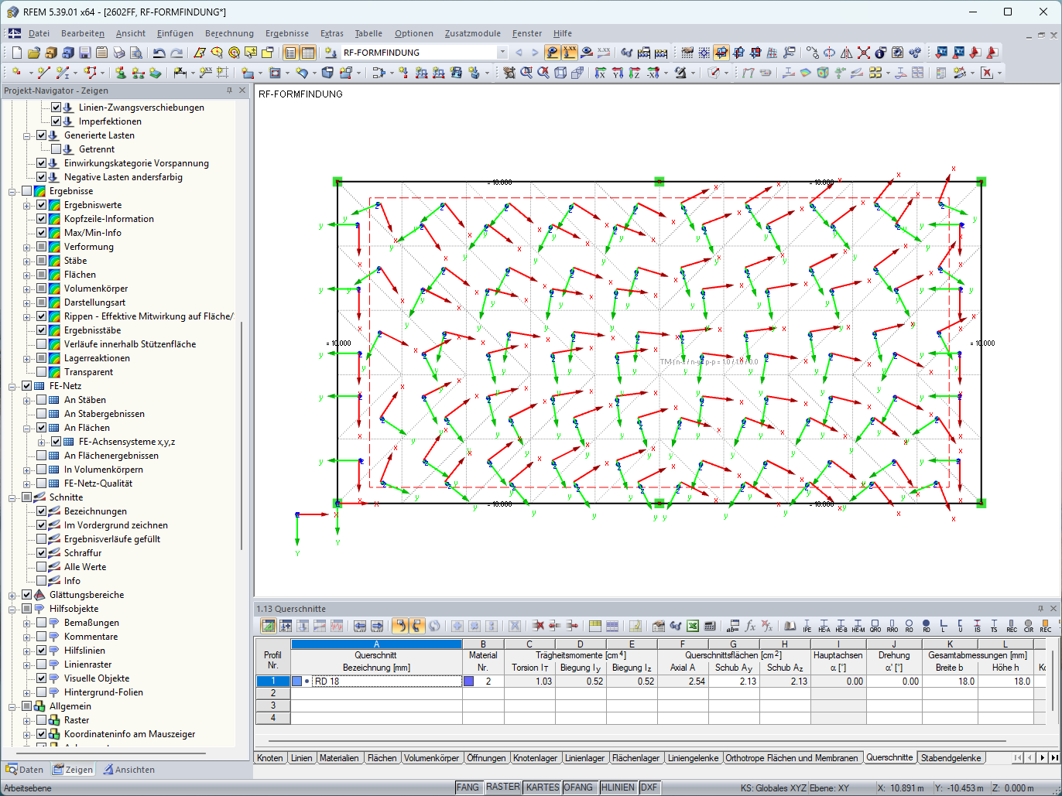The image size is (1062, 796).
Task: Toggle RASTER in the status bar
Action: pyautogui.click(x=503, y=787)
